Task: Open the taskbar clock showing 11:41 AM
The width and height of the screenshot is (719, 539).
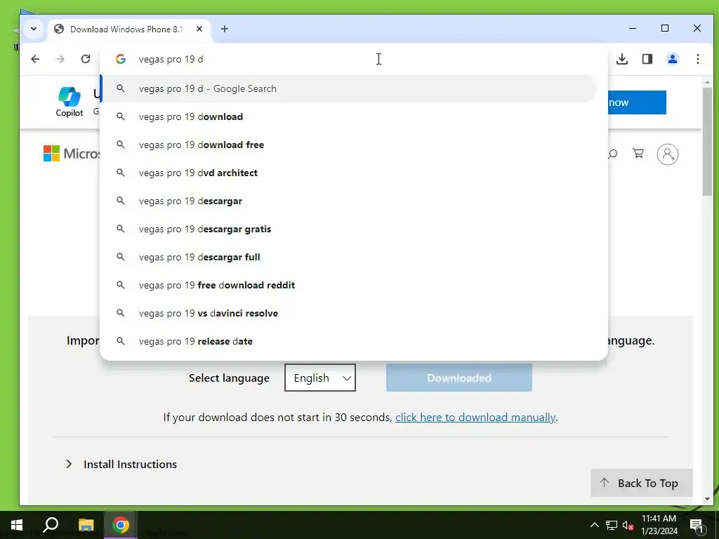Action: pos(659,525)
